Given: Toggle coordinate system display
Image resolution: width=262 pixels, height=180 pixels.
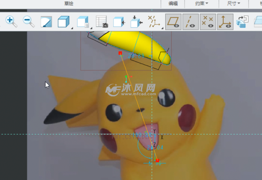Looking at the screenshot, I should coord(225,22).
